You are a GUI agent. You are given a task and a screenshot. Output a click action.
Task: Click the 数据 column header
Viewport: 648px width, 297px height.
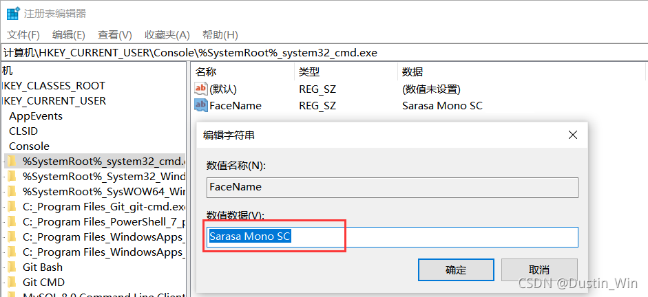(412, 72)
